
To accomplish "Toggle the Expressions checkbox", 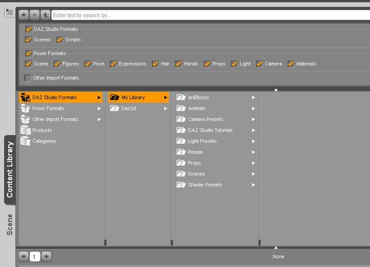I will pyautogui.click(x=113, y=64).
